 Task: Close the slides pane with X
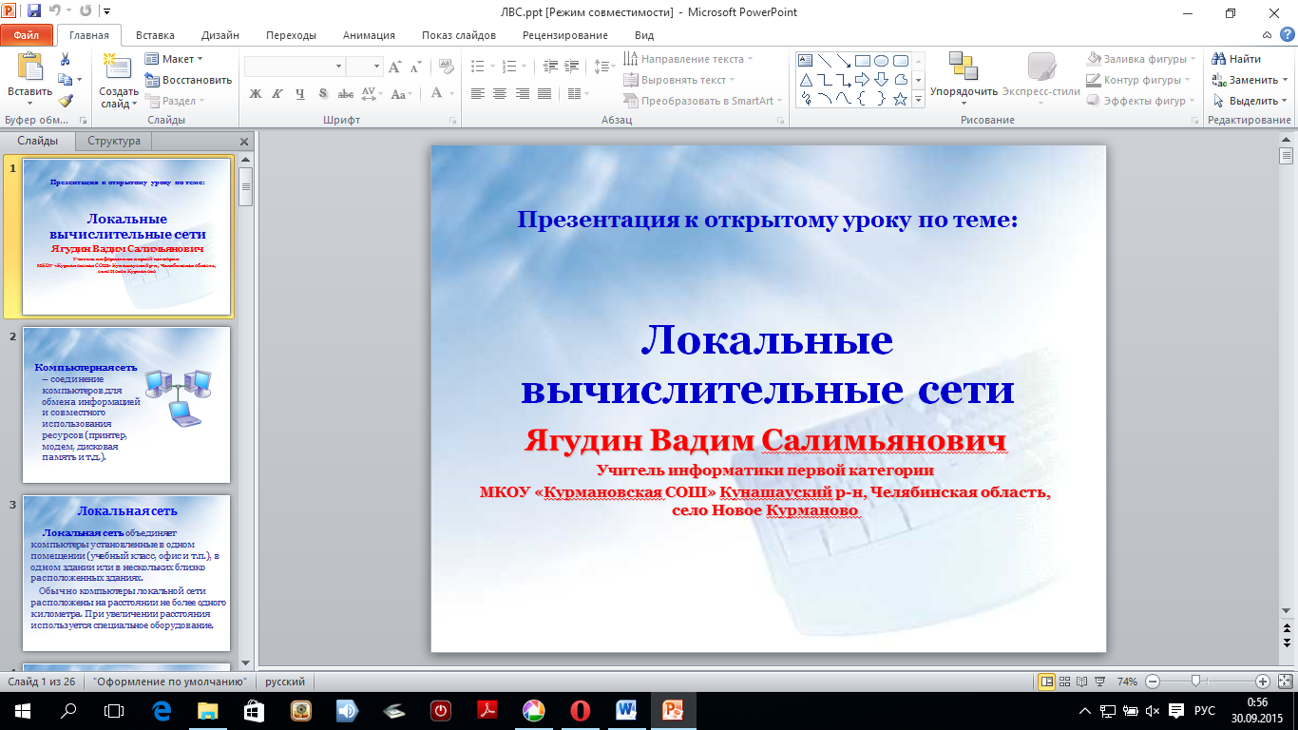coord(244,141)
